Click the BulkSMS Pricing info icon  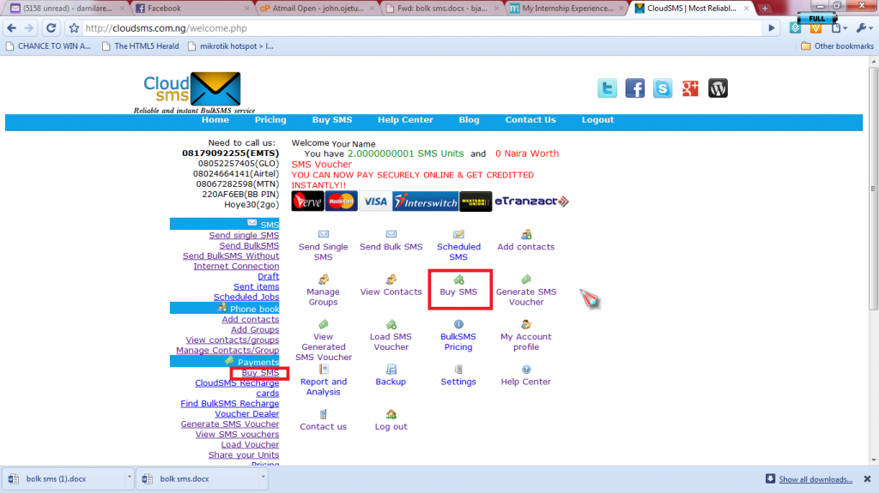(x=458, y=324)
